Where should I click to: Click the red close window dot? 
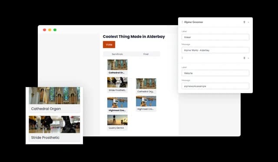(44, 30)
